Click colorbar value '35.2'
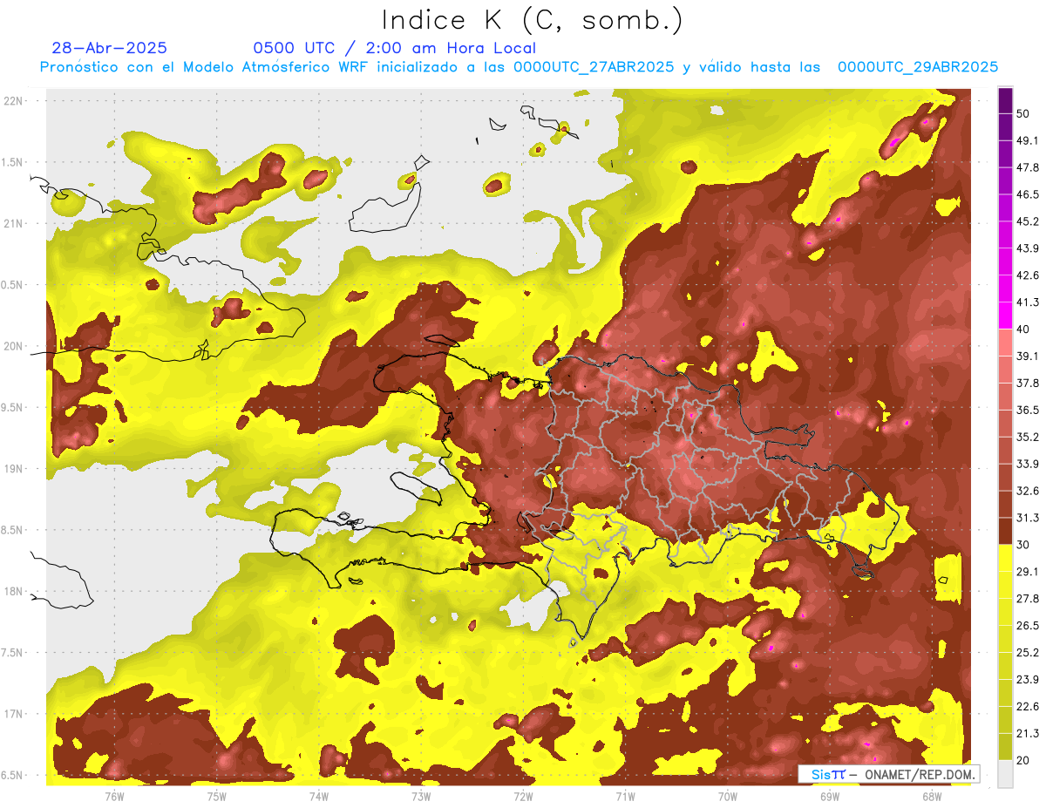 pos(1028,437)
